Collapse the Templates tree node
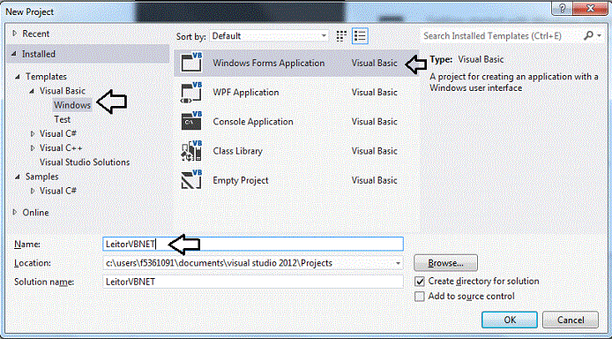The height and width of the screenshot is (339, 612). (18, 77)
